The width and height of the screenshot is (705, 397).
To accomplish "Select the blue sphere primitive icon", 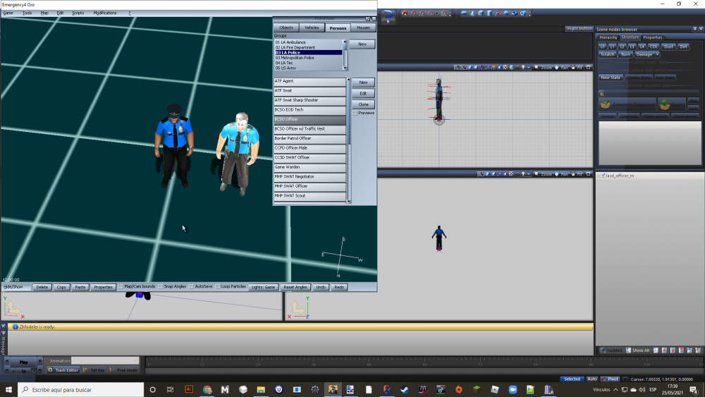I will [506, 13].
